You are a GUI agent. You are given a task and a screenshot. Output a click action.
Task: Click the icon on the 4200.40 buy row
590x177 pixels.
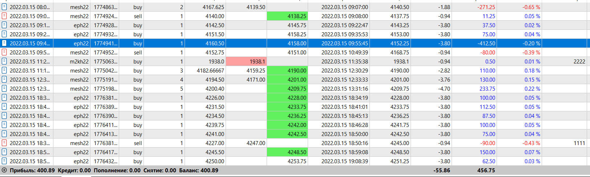click(4, 88)
